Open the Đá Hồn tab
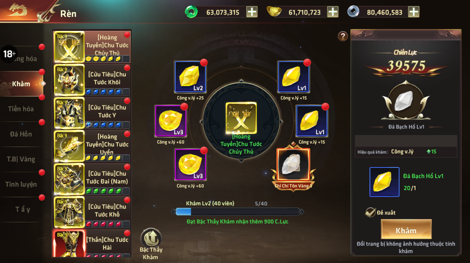470x263 pixels. pos(21,134)
